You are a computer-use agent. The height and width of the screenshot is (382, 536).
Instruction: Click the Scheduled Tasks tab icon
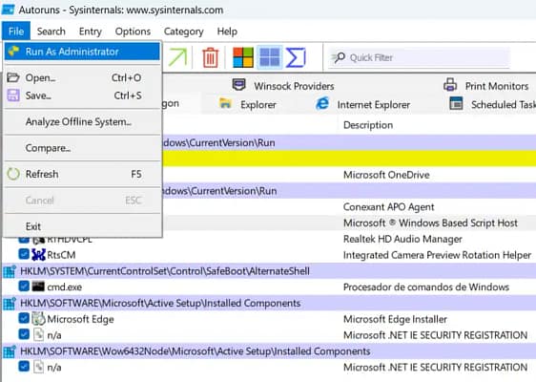click(x=456, y=103)
